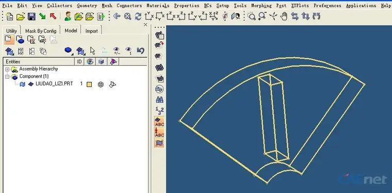Image resolution: width=392 pixels, height=193 pixels.
Task: Click the Fit Model to window icon
Action: click(x=128, y=16)
